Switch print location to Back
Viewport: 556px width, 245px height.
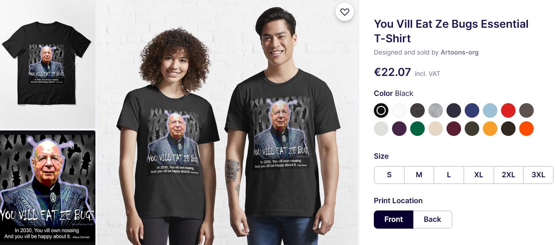point(432,220)
